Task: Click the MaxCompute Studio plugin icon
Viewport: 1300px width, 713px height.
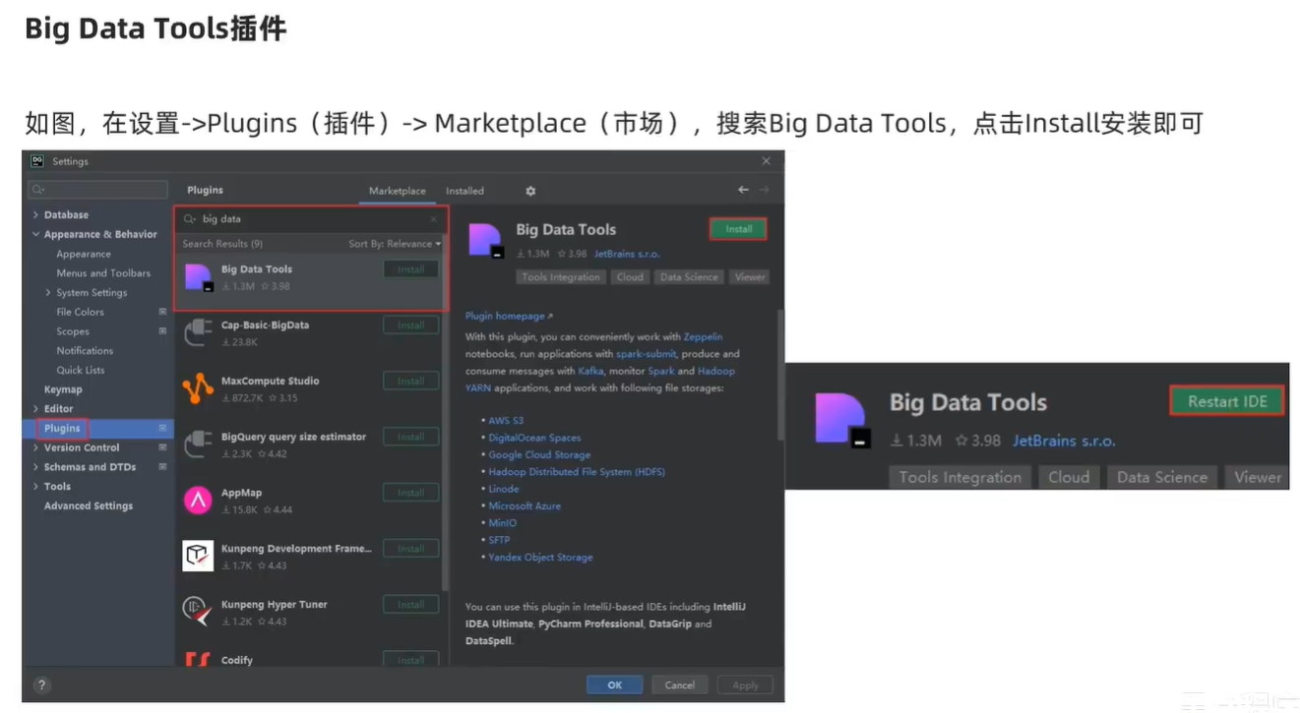Action: [199, 388]
